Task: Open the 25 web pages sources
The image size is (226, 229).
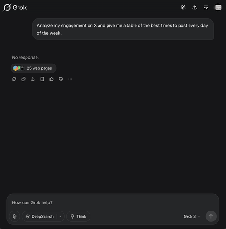Action: pyautogui.click(x=34, y=68)
